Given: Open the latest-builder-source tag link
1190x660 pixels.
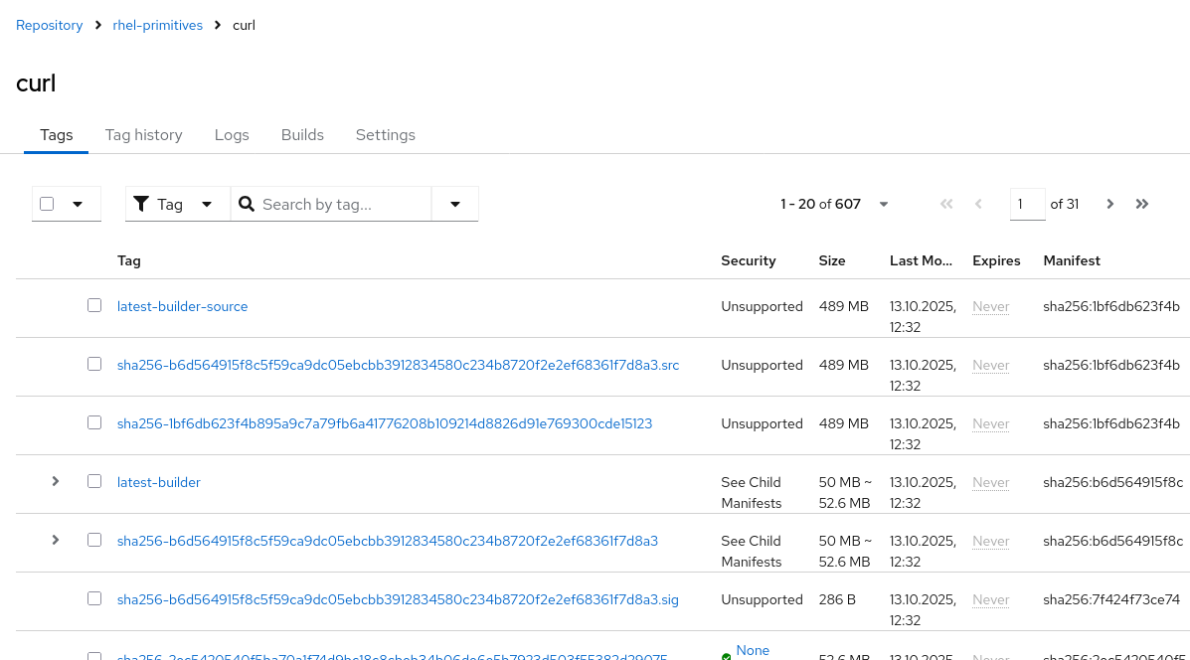Looking at the screenshot, I should [182, 306].
